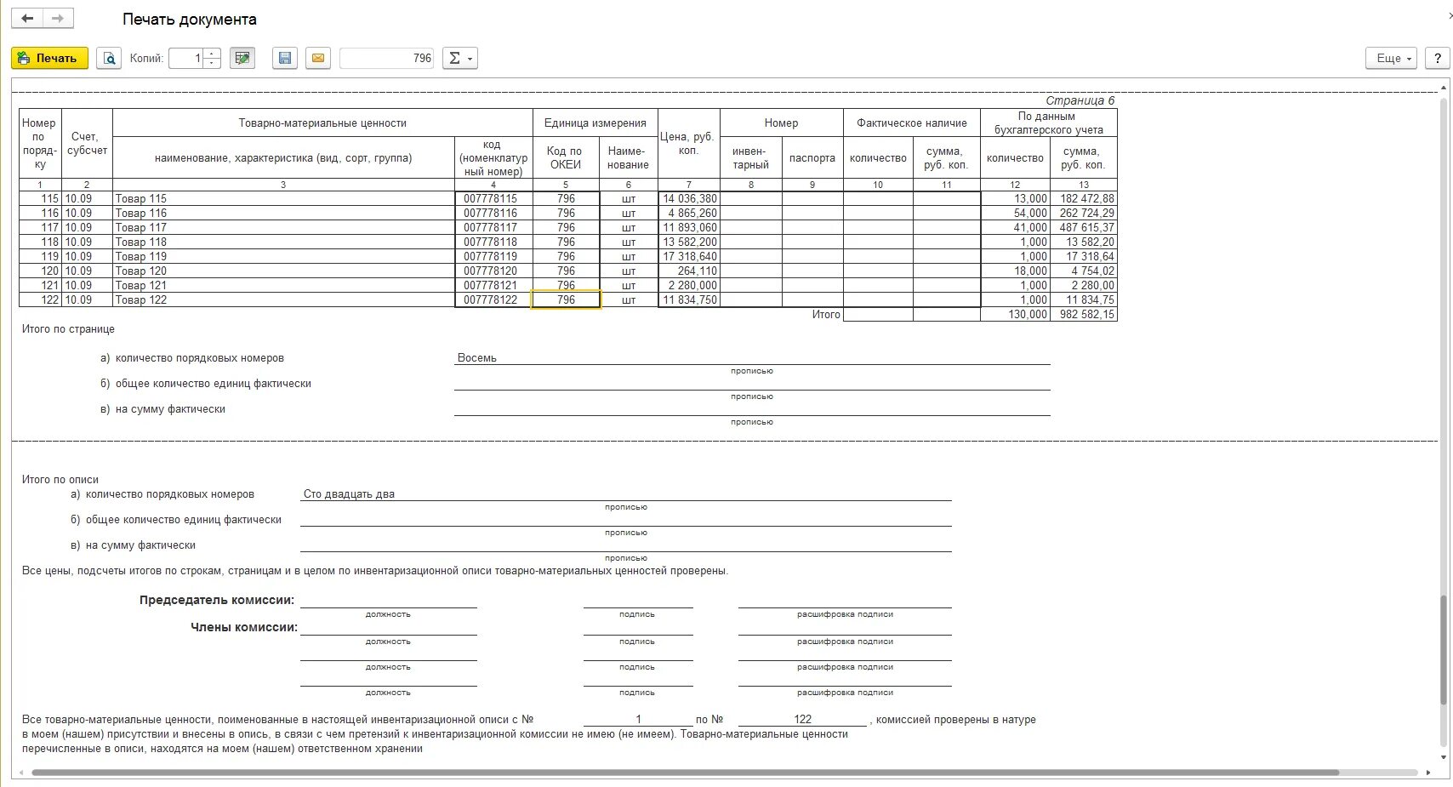The width and height of the screenshot is (1453, 787).
Task: Click the text Восемь
Action: [x=477, y=357]
